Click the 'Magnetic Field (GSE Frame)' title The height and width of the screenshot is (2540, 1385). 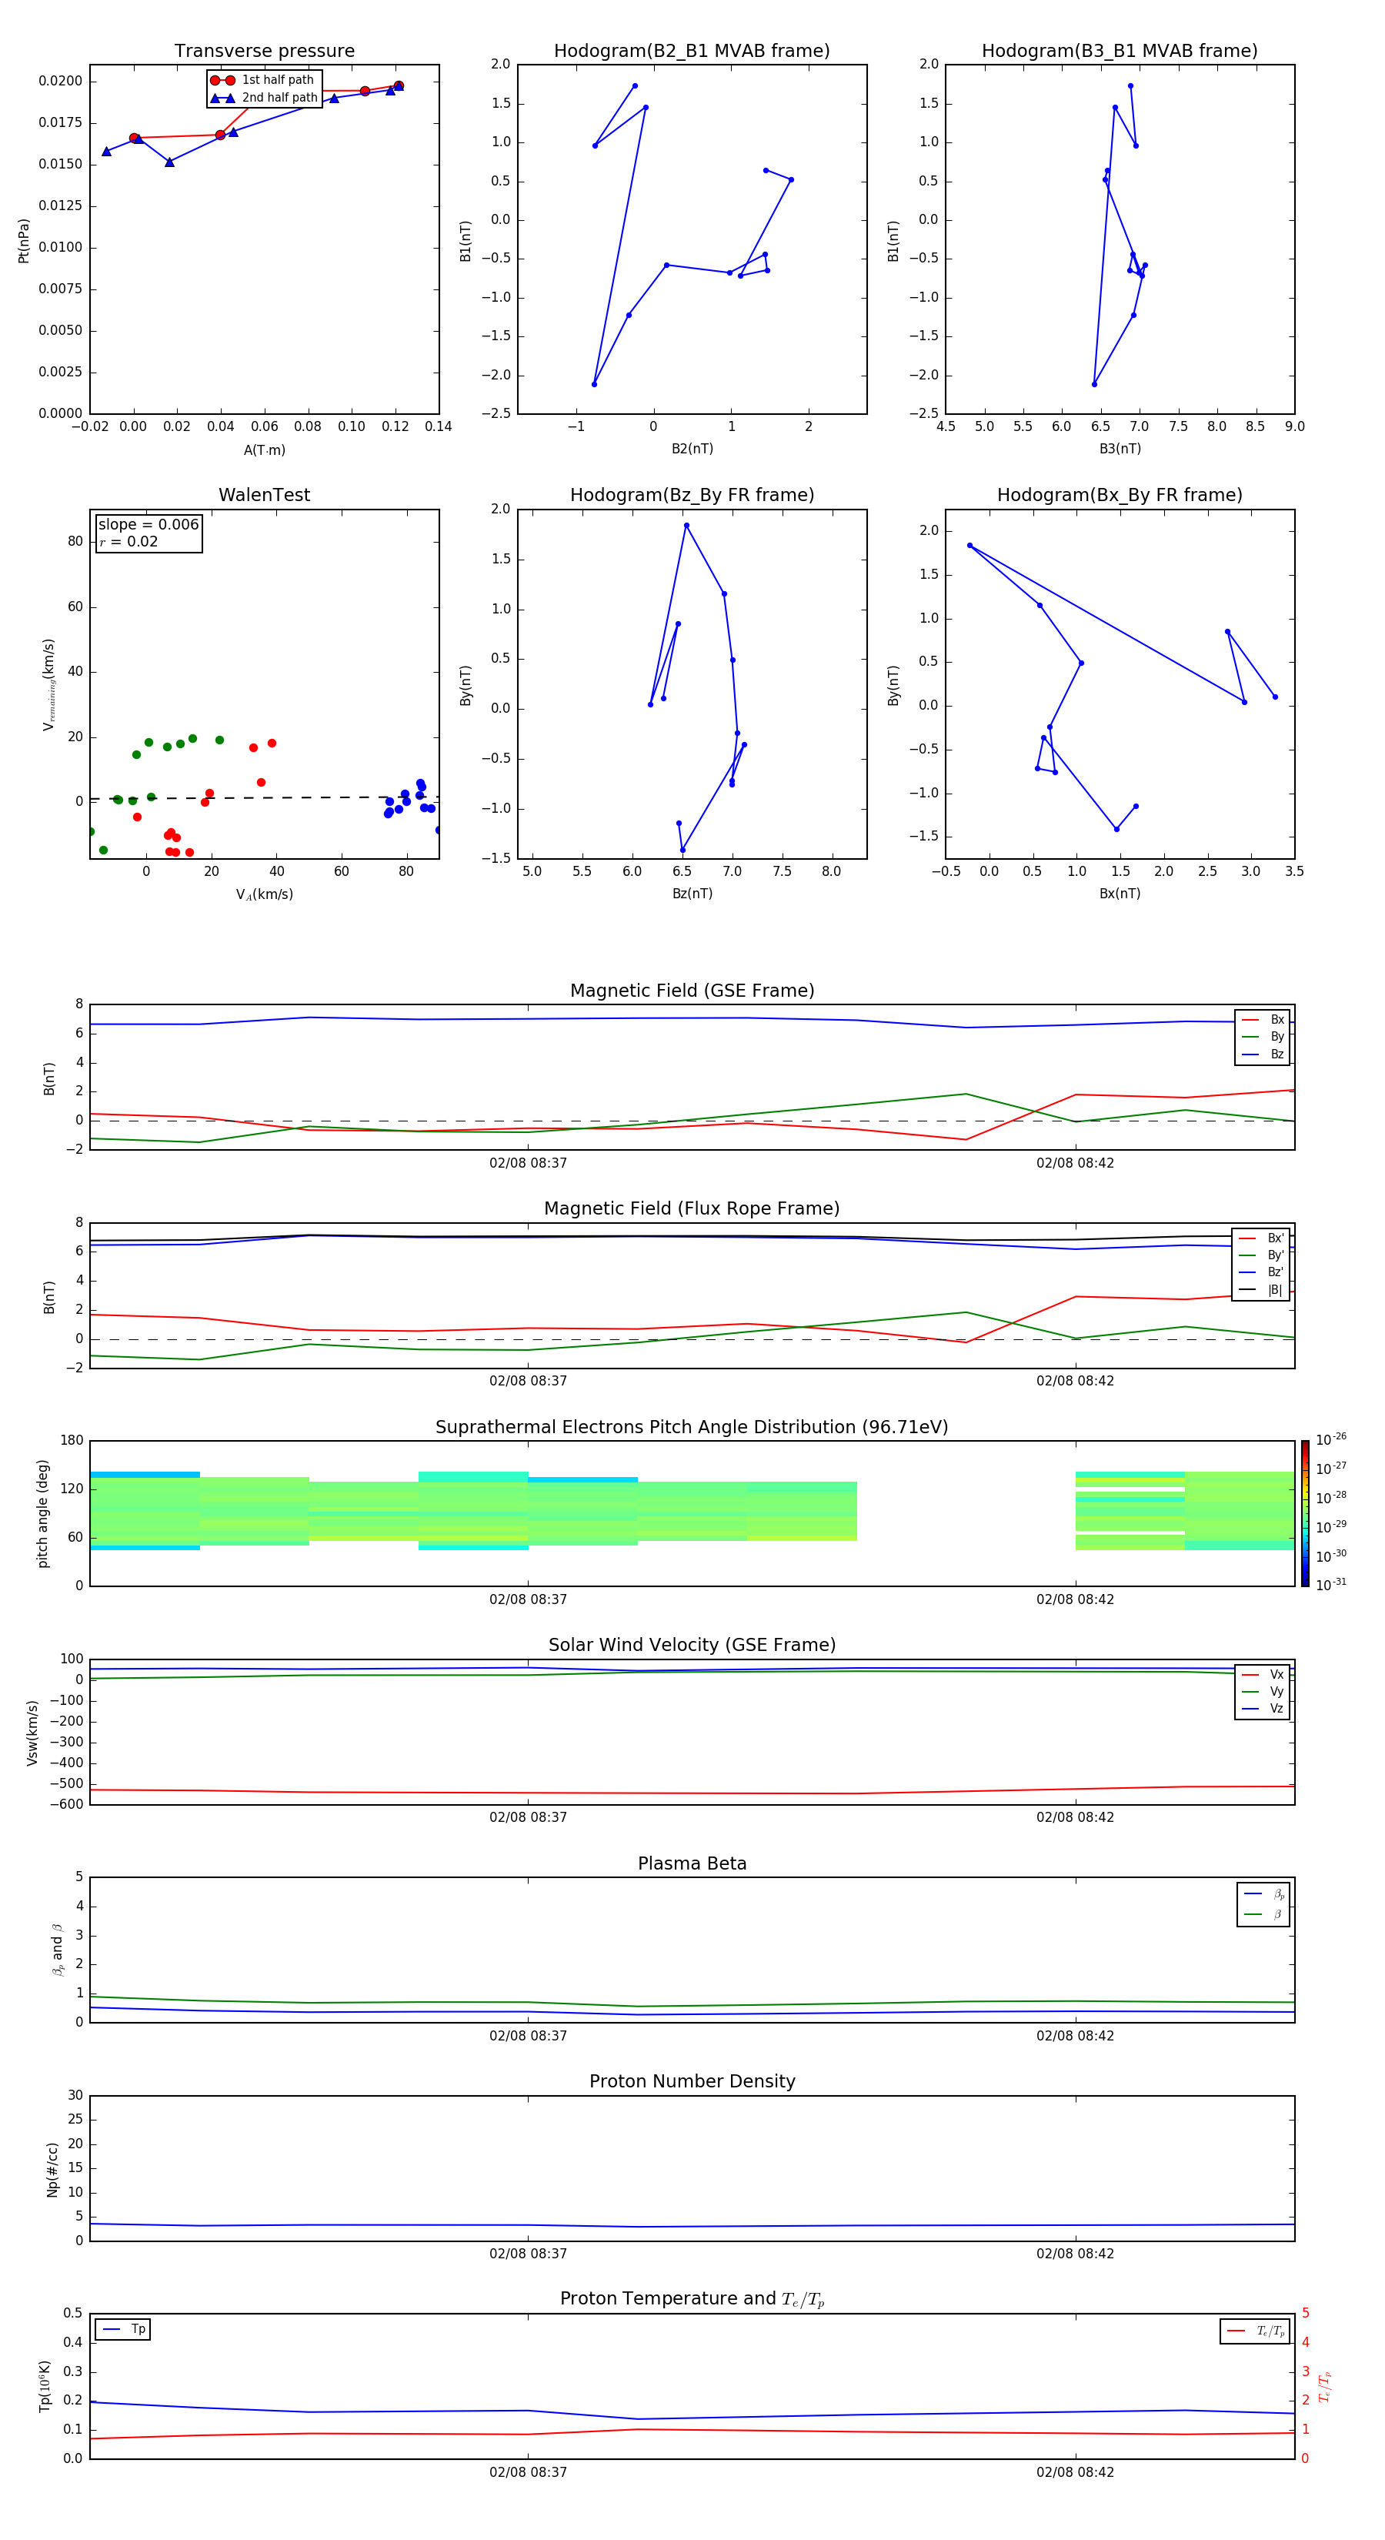(x=692, y=991)
